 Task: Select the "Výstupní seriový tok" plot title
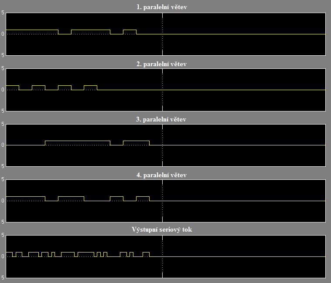pyautogui.click(x=162, y=229)
